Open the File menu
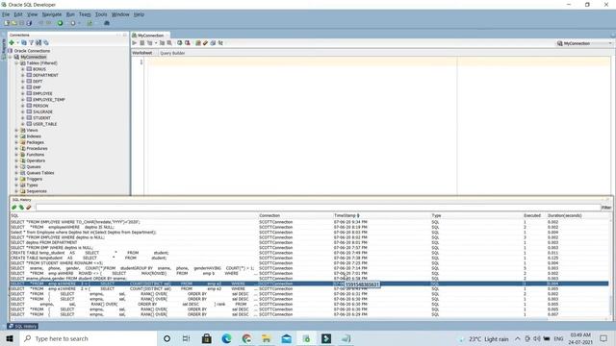Screen dimensions: 616x346 click(6, 14)
